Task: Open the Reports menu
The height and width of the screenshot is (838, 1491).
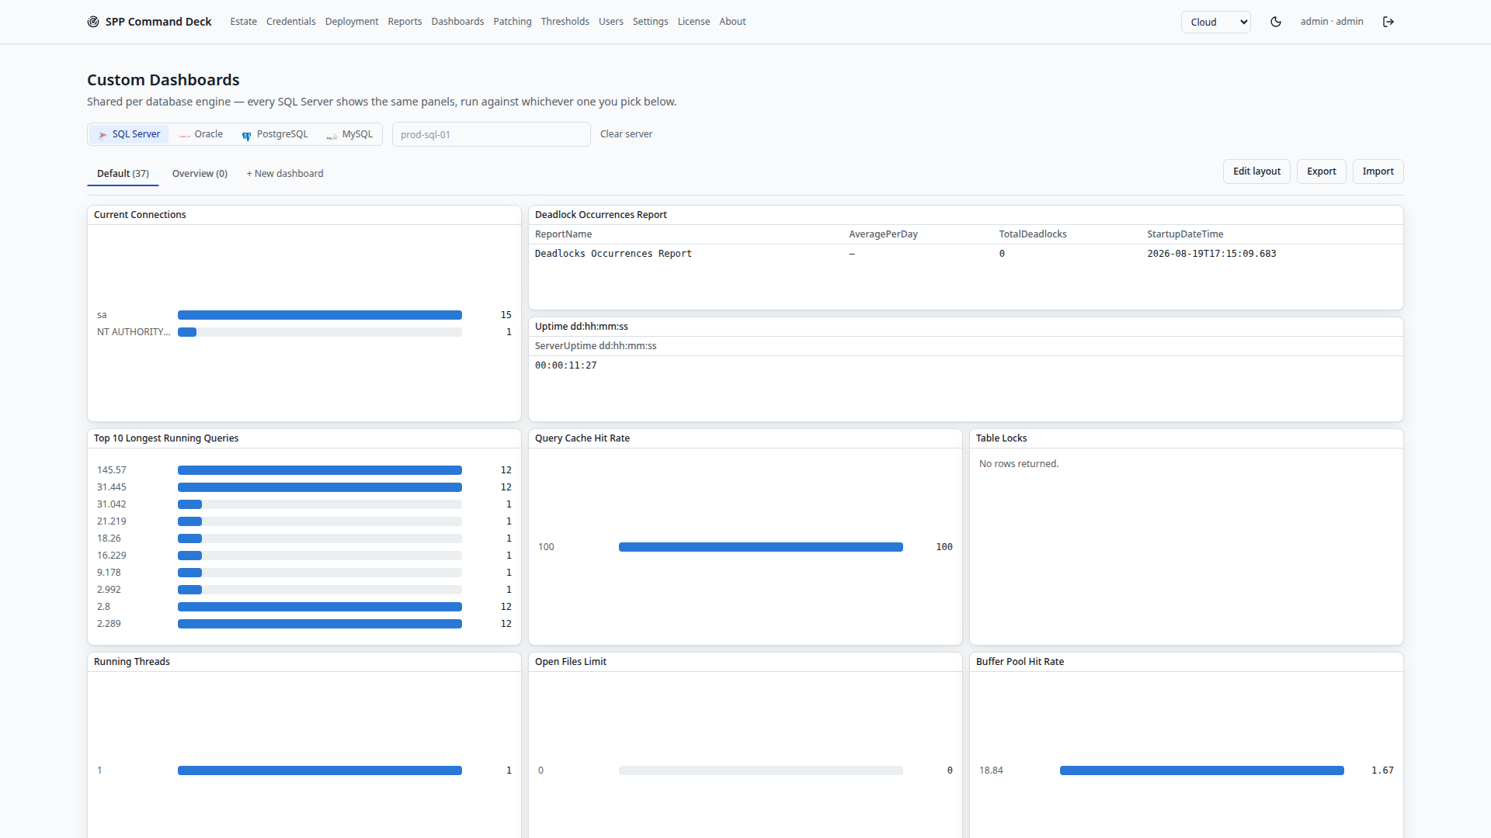Action: (405, 22)
